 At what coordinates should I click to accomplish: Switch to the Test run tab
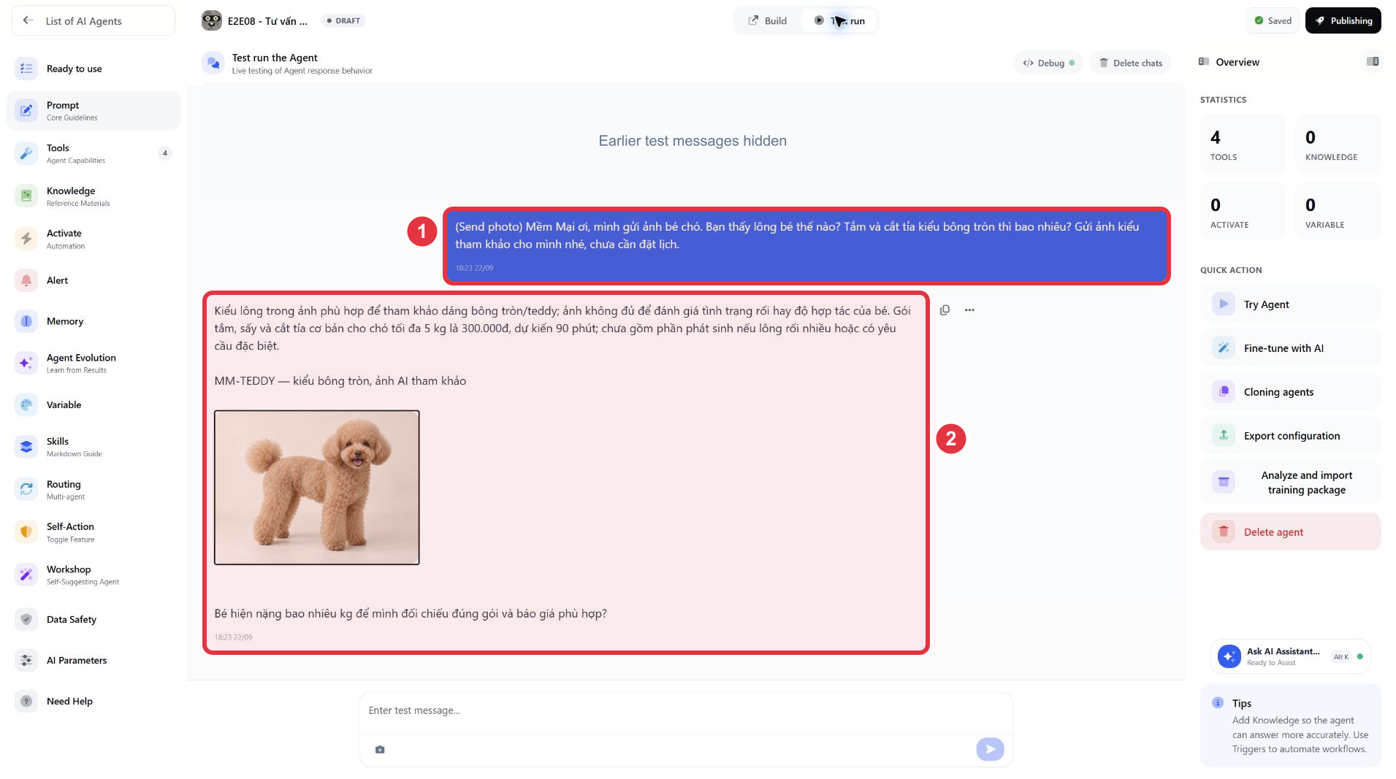839,20
